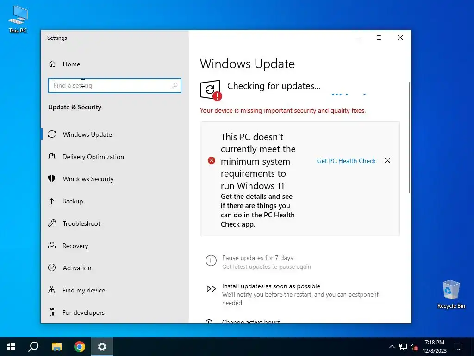
Task: Click Pause updates for 7 days
Action: [x=257, y=258]
